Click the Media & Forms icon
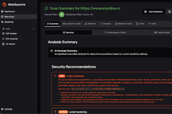The height and width of the screenshot is (114, 172). tap(116, 24)
